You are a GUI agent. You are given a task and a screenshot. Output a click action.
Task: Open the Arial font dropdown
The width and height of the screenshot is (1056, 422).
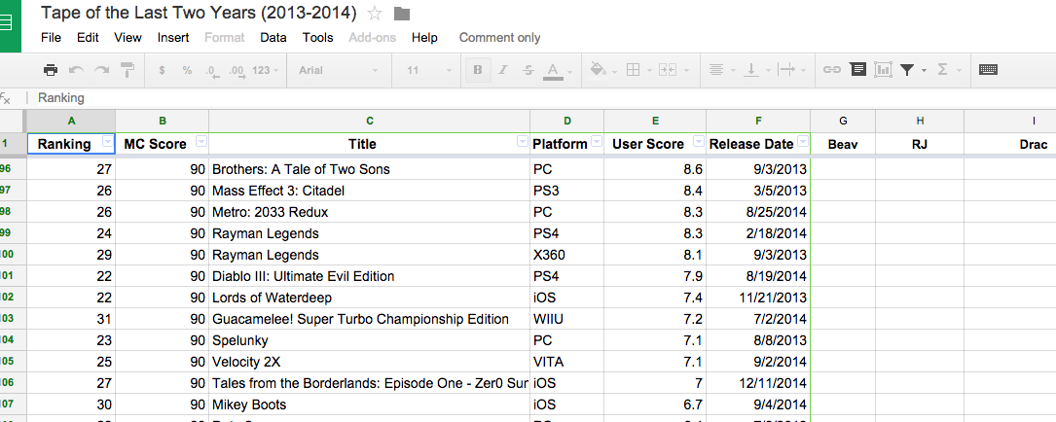(339, 70)
